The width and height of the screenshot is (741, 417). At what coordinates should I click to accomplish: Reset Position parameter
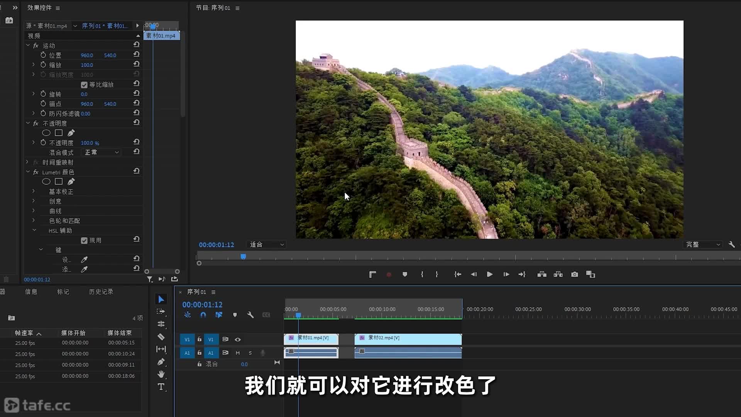click(136, 54)
